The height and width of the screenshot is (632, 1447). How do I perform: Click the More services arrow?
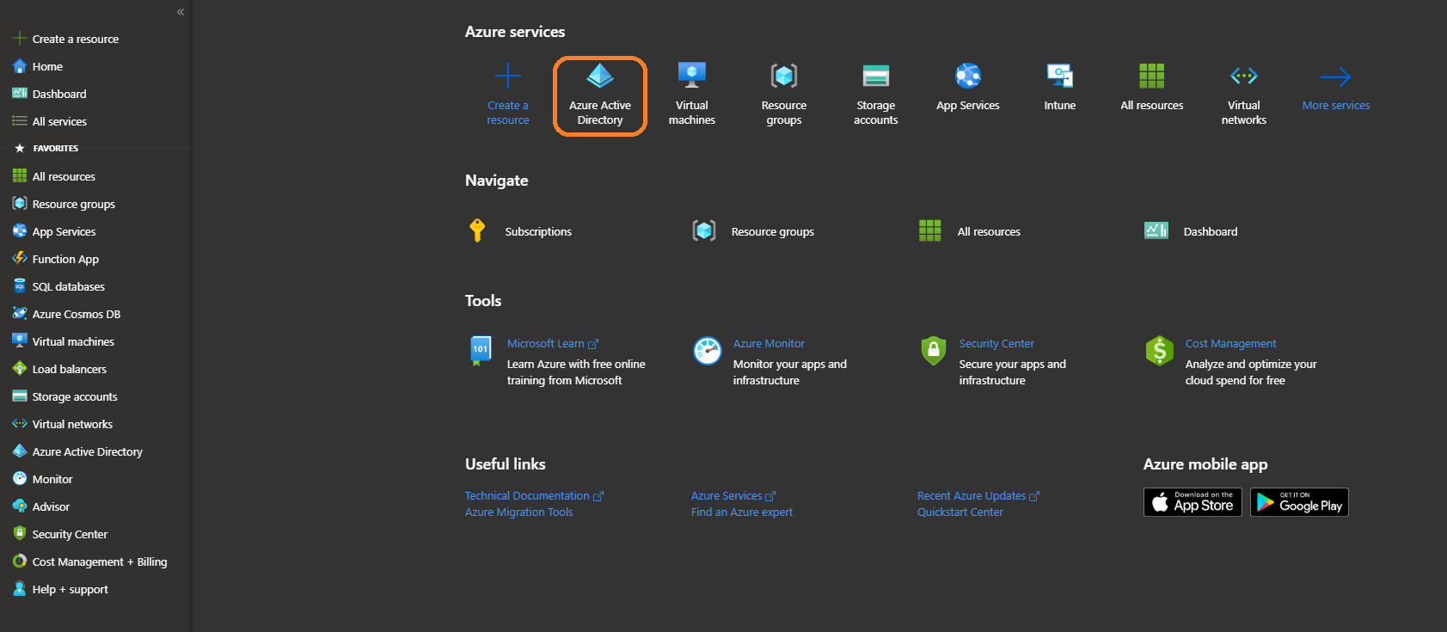[x=1336, y=77]
